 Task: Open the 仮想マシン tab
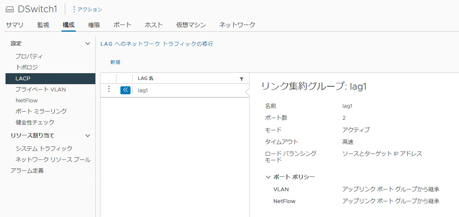pyautogui.click(x=191, y=25)
